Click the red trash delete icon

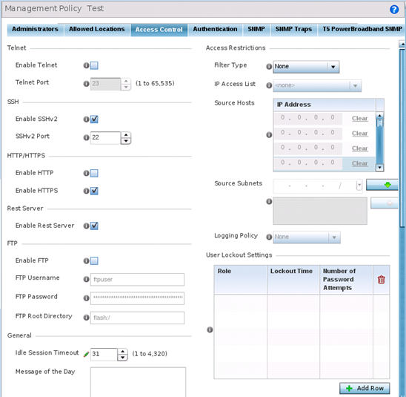tap(381, 280)
